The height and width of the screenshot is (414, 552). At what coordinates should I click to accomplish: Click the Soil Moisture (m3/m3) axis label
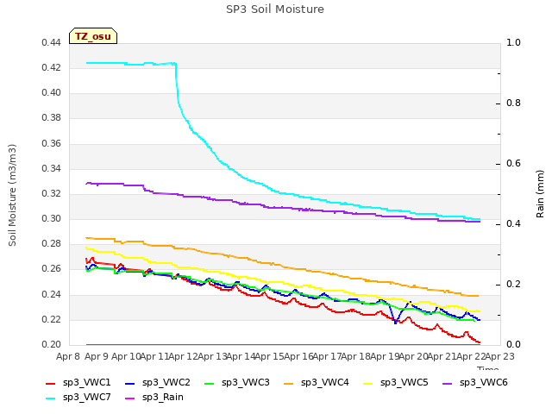point(12,195)
